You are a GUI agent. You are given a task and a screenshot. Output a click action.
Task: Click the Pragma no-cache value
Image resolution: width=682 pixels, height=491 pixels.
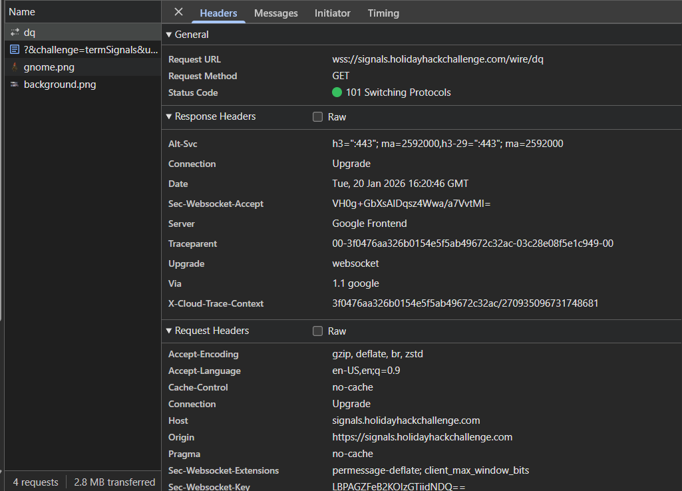(352, 454)
